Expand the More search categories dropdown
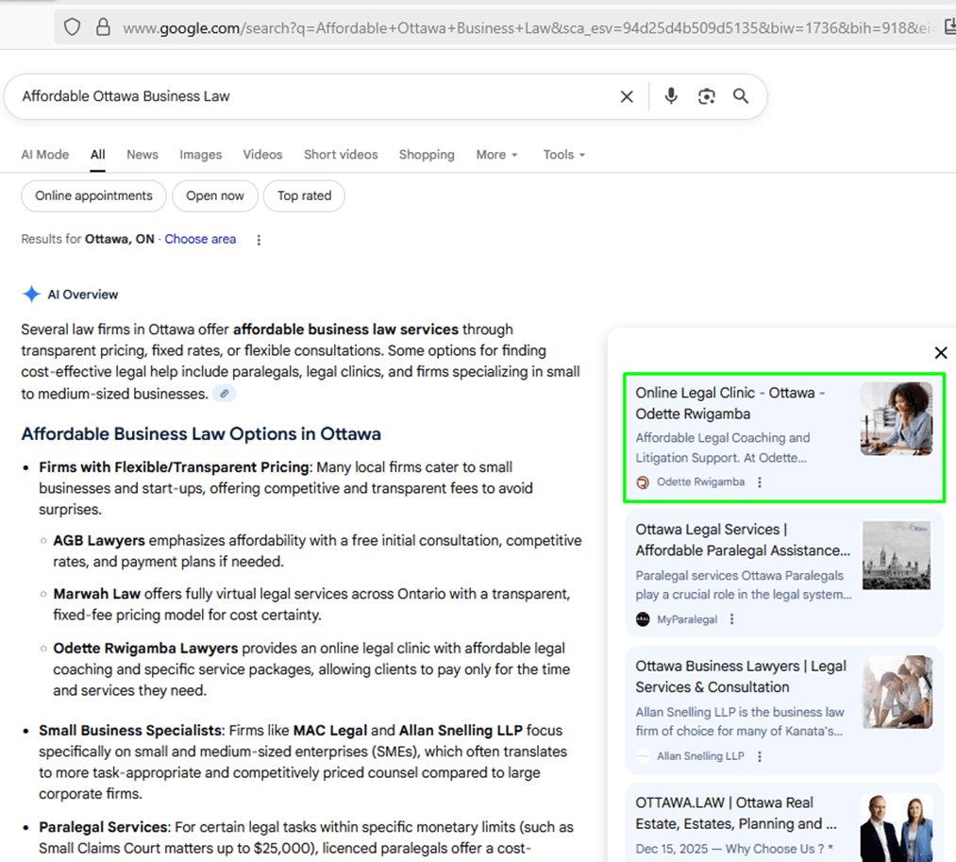The width and height of the screenshot is (956, 862). tap(496, 155)
